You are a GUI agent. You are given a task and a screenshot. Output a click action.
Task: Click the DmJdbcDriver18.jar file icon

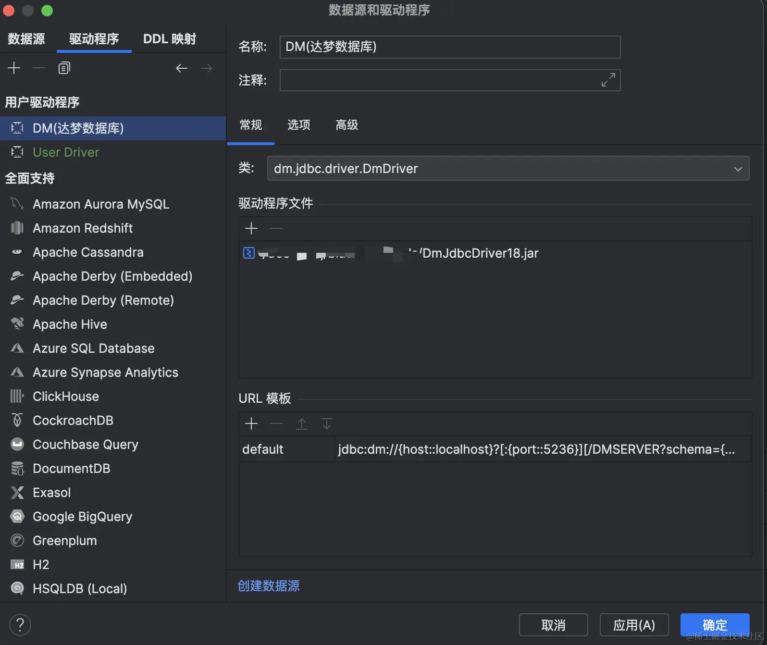click(x=248, y=253)
